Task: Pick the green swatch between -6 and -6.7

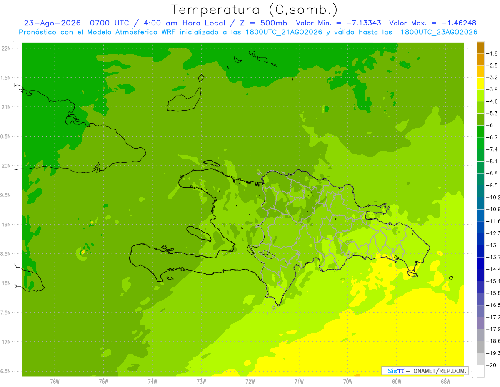Action: pos(480,132)
